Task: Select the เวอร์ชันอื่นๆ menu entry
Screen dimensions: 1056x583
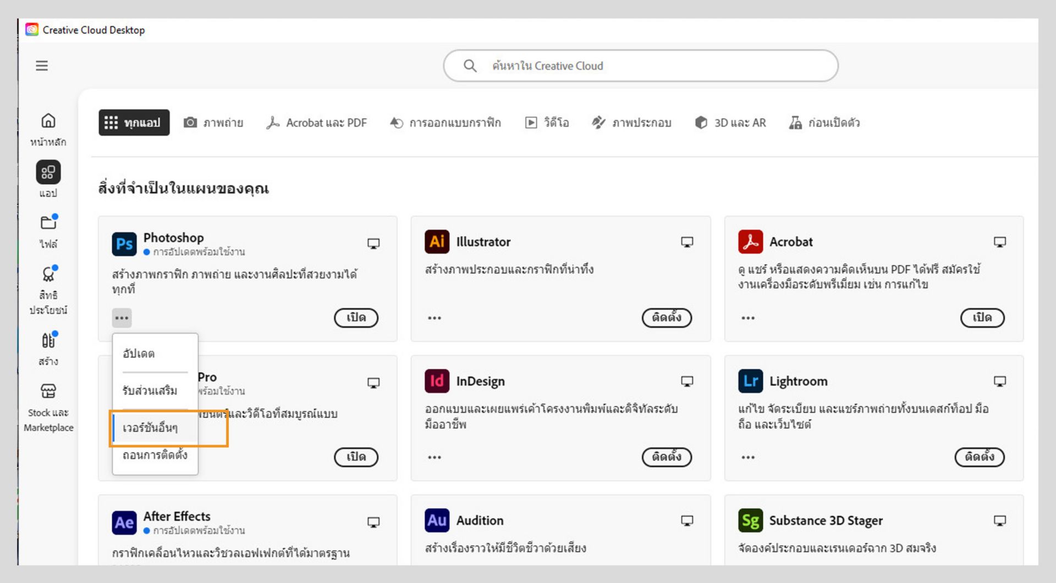Action: pos(150,428)
